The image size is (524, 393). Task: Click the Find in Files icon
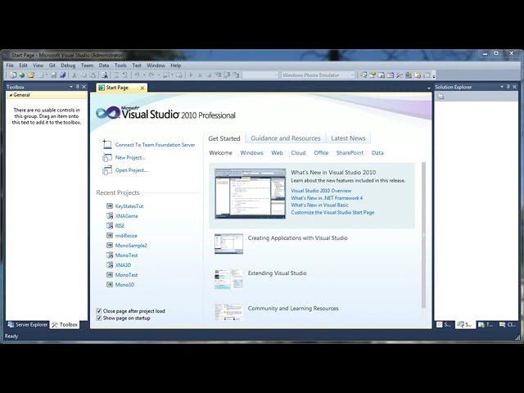(105, 75)
